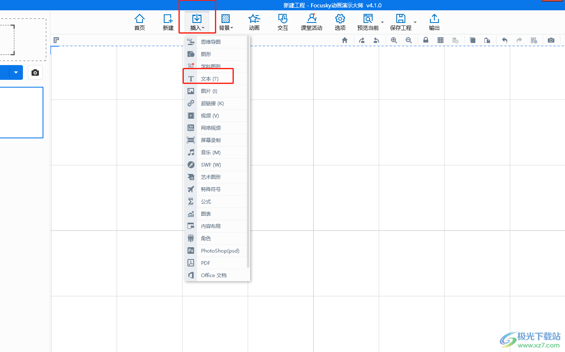Screen dimensions: 565x352
Task: Click the history list clock icon
Action: [534, 40]
